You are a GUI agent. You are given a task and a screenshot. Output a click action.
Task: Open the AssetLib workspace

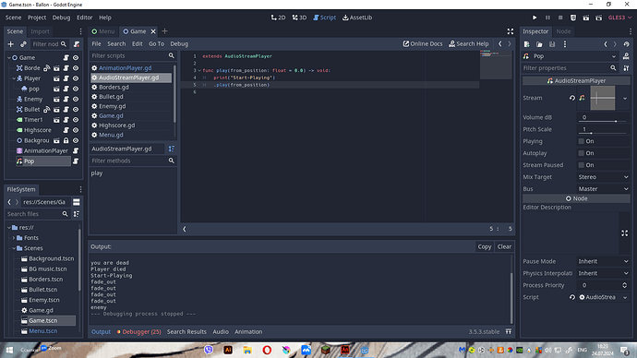[357, 18]
